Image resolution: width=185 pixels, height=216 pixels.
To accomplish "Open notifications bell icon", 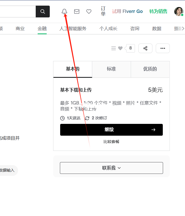I will point(64,12).
